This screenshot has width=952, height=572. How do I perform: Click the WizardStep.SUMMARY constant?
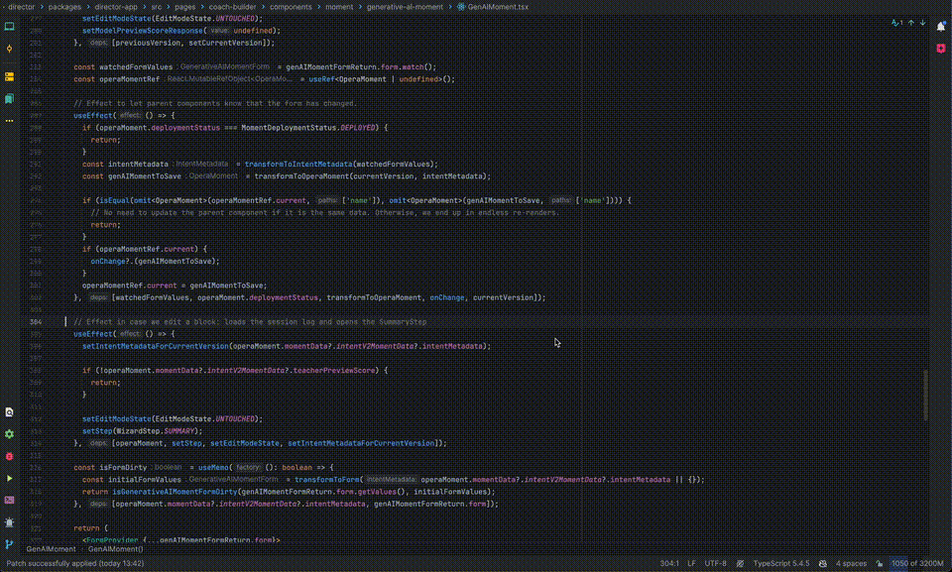[160, 431]
